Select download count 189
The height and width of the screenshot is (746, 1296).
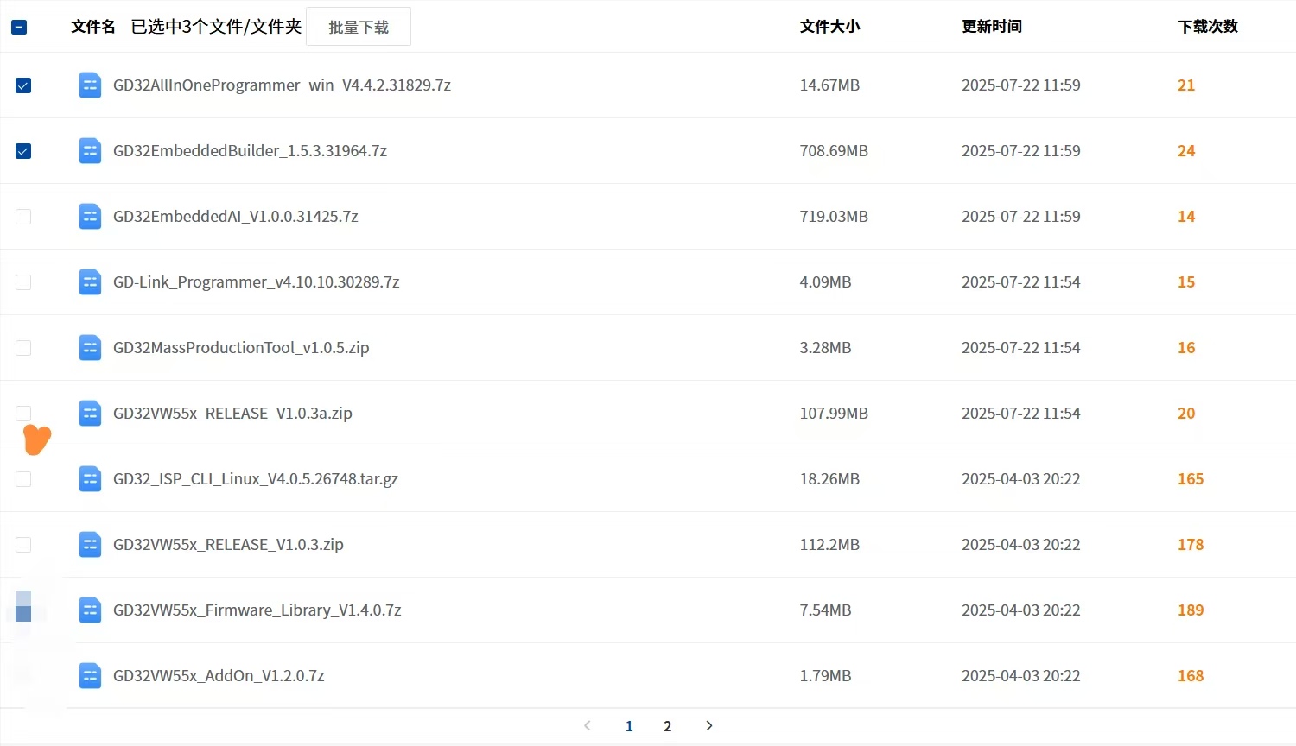click(x=1191, y=610)
